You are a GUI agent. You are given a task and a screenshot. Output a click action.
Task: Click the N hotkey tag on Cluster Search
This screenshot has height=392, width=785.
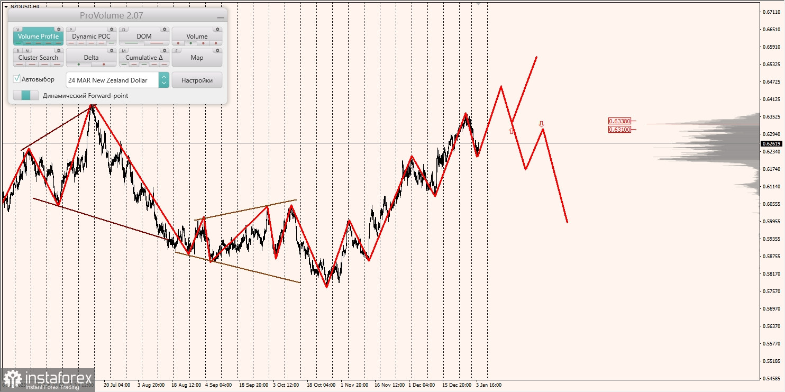point(27,51)
